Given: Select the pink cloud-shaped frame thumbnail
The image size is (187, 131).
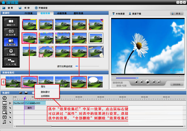Looking at the screenshot, I should tap(46, 51).
